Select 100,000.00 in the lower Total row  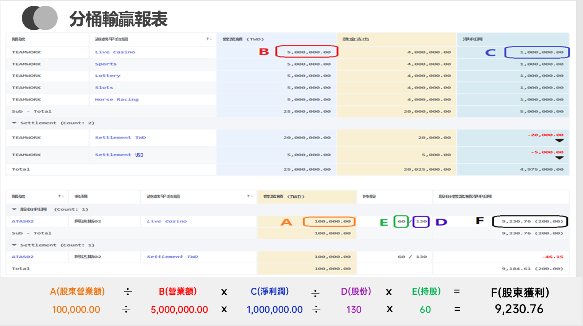[333, 268]
